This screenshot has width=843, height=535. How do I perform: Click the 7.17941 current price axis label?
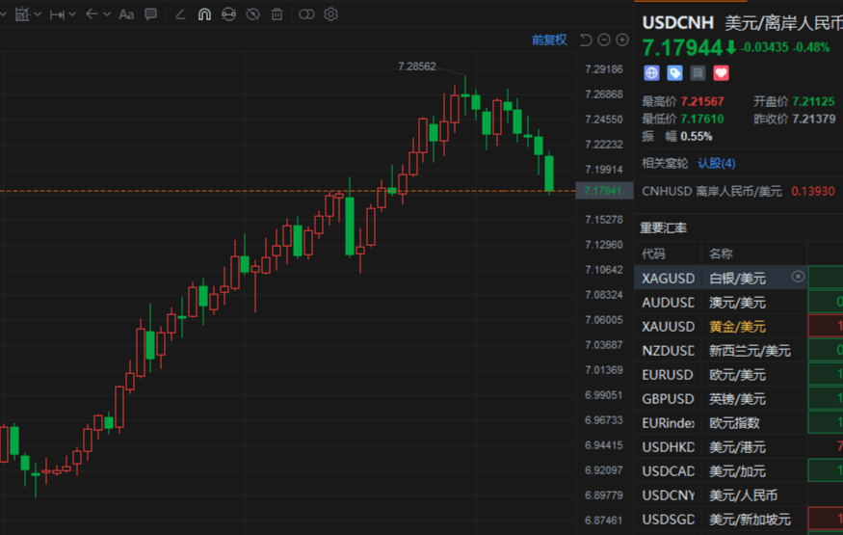point(602,191)
